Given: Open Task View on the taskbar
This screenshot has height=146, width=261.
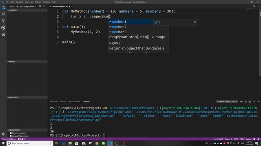Looking at the screenshot, I should click(57, 143).
